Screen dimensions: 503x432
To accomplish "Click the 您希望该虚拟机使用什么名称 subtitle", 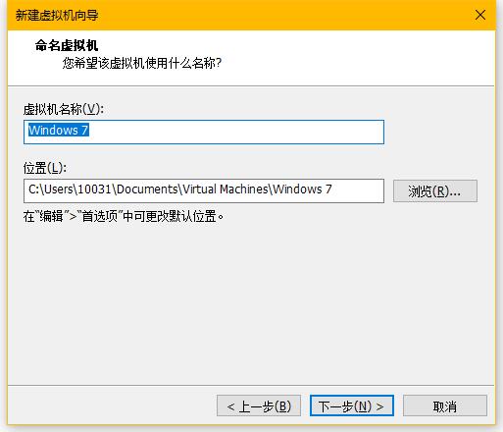I will click(142, 63).
